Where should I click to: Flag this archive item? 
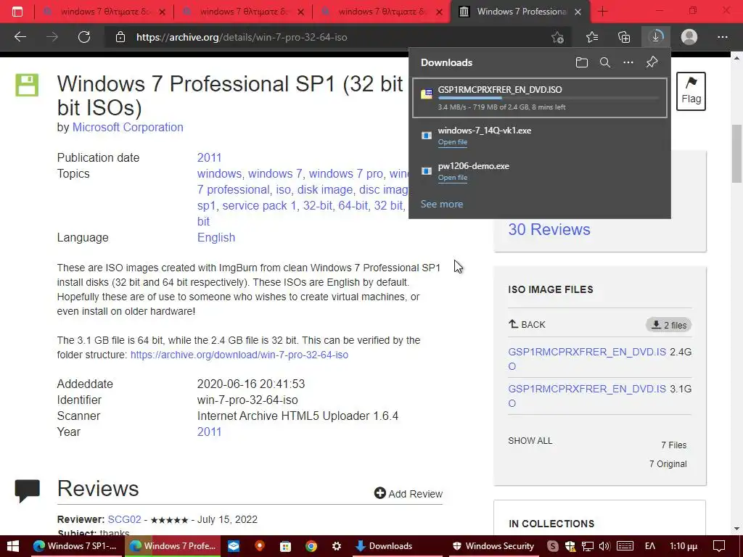691,91
